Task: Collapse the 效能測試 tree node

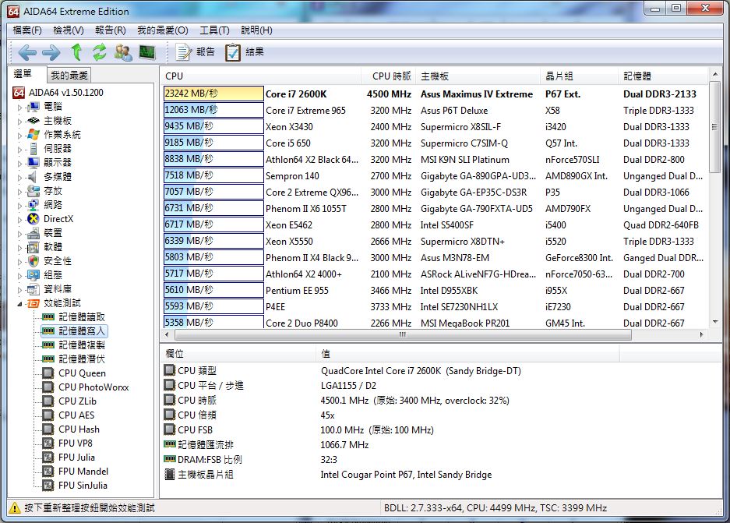Action: pos(19,304)
